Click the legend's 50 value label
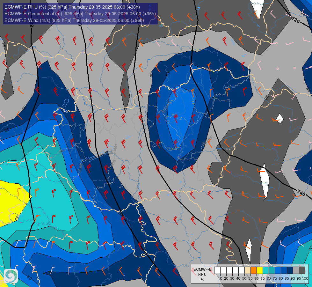312x287 pixels. [244, 278]
